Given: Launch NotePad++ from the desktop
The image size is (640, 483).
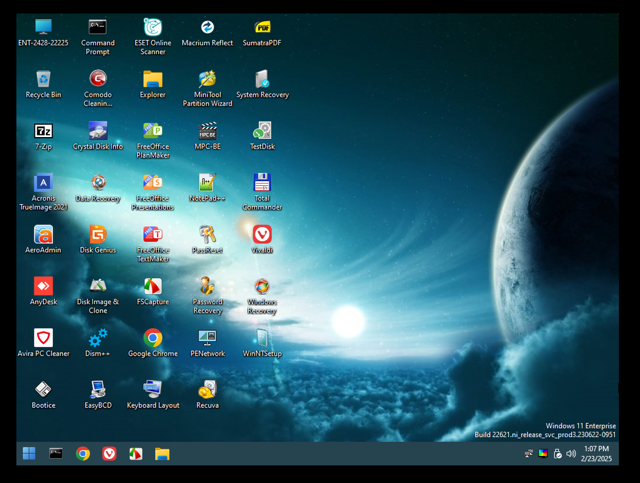Looking at the screenshot, I should (207, 183).
